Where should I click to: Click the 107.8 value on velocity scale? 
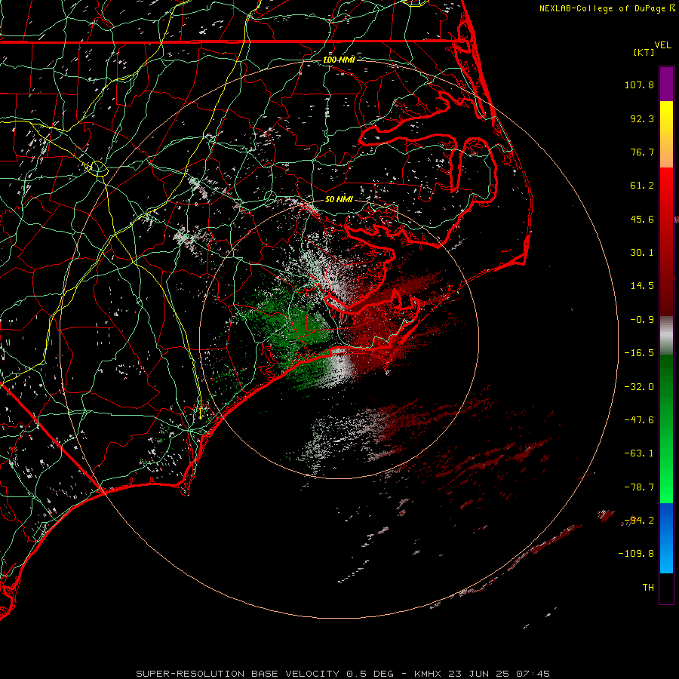tap(639, 84)
